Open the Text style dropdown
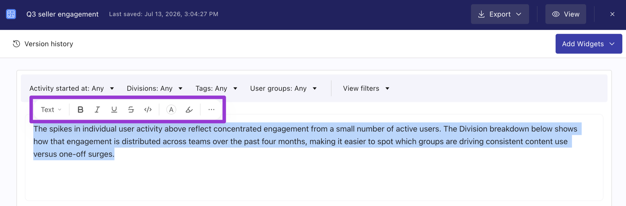 click(51, 109)
